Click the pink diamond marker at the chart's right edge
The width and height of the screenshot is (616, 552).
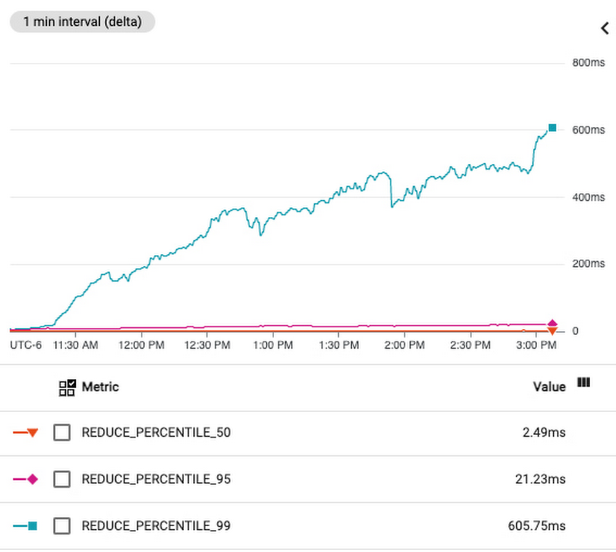(553, 323)
